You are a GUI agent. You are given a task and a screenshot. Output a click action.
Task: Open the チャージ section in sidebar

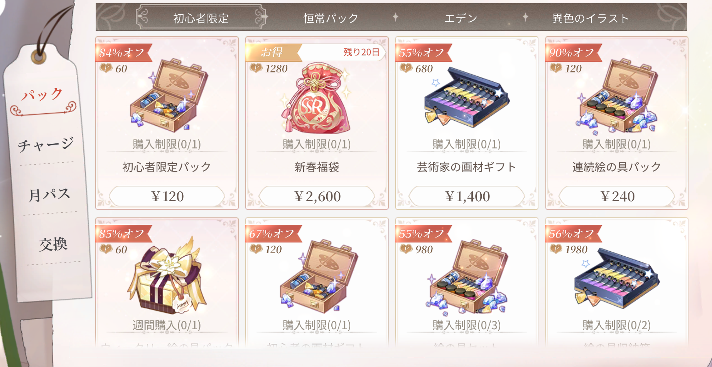coord(46,144)
